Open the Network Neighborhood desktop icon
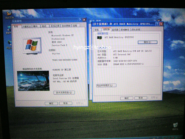This screenshot has height=139, width=185. tap(9, 43)
